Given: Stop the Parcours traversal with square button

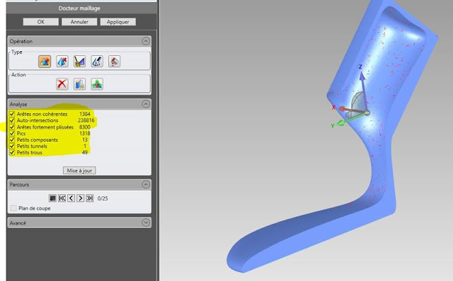Looking at the screenshot, I should (x=52, y=198).
